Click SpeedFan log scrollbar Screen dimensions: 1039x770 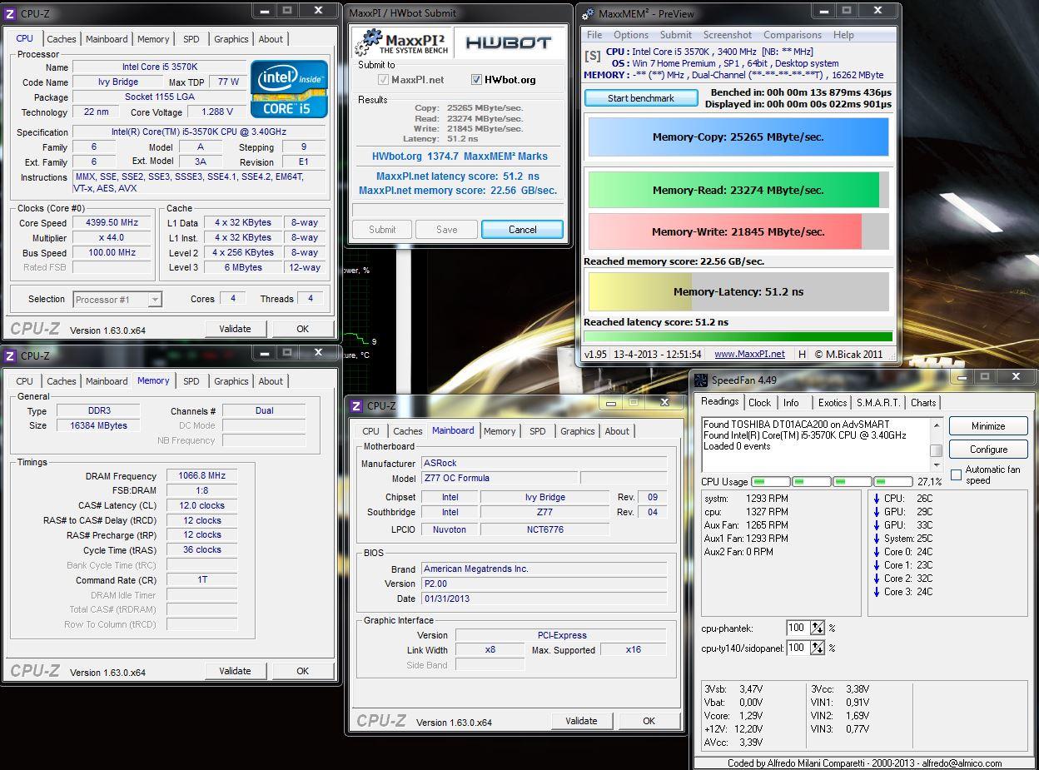pyautogui.click(x=936, y=444)
